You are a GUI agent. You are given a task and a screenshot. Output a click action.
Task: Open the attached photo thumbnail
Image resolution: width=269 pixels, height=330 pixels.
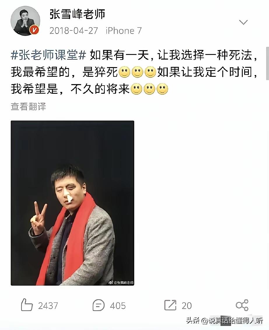click(x=72, y=203)
